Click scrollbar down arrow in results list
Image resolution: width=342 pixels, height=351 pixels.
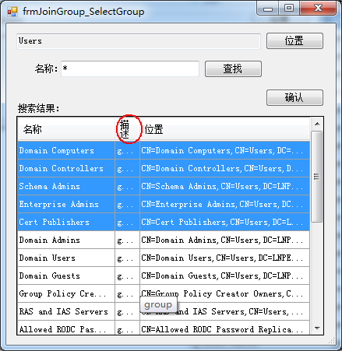point(317,328)
